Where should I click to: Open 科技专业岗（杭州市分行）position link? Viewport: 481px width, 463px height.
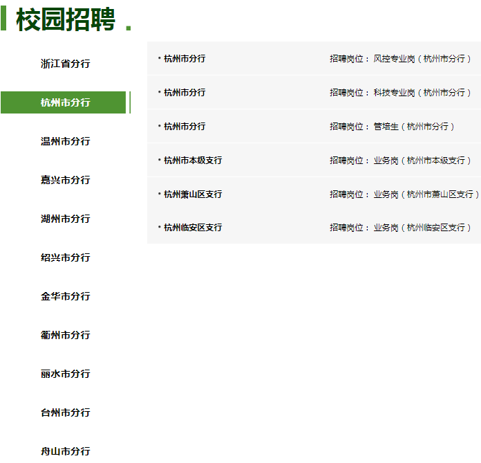tap(422, 93)
